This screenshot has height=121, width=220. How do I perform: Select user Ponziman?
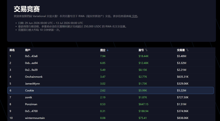click(31, 104)
